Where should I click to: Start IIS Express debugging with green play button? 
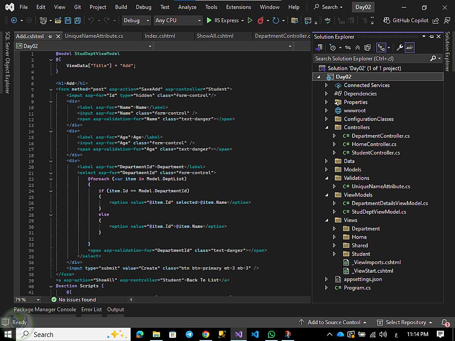[x=209, y=20]
